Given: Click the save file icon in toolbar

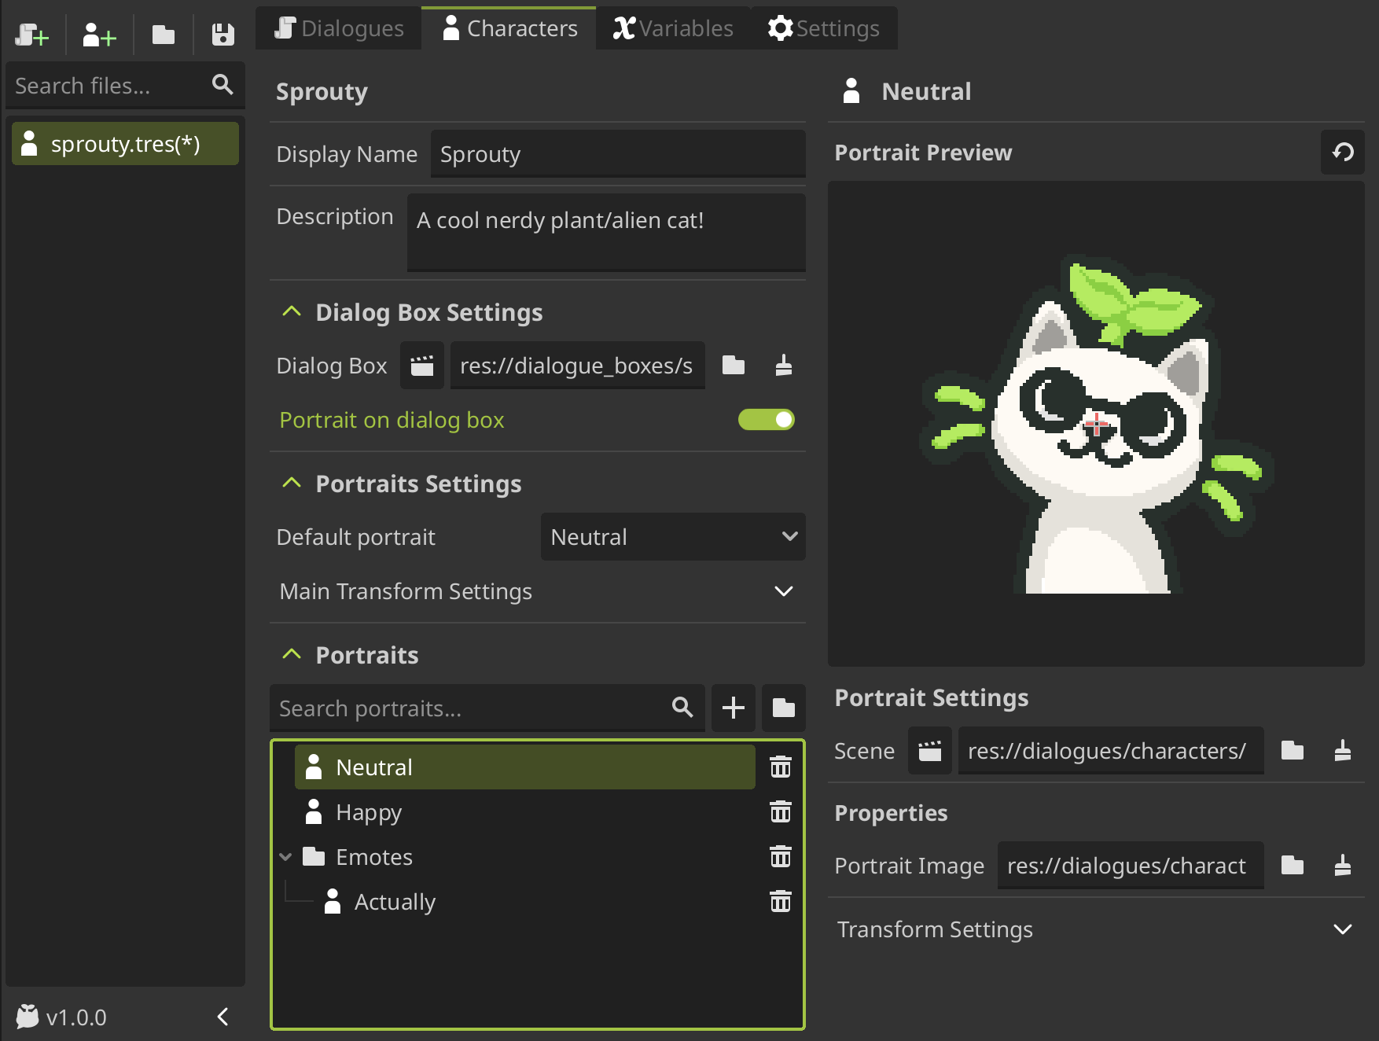Looking at the screenshot, I should click(223, 35).
